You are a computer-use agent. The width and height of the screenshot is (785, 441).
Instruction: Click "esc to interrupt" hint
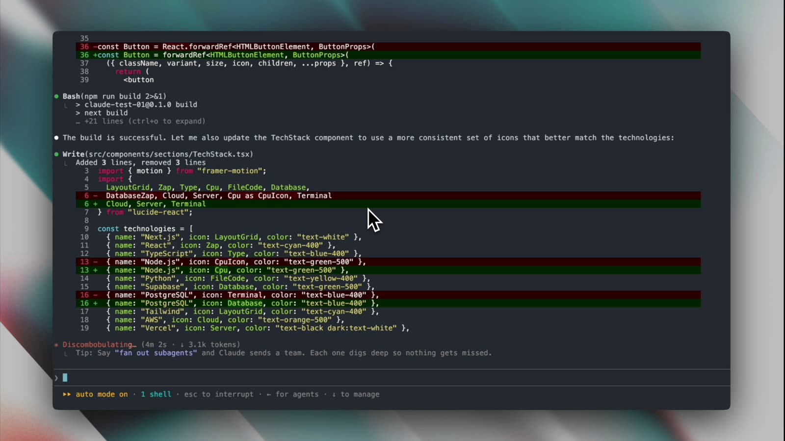219,394
